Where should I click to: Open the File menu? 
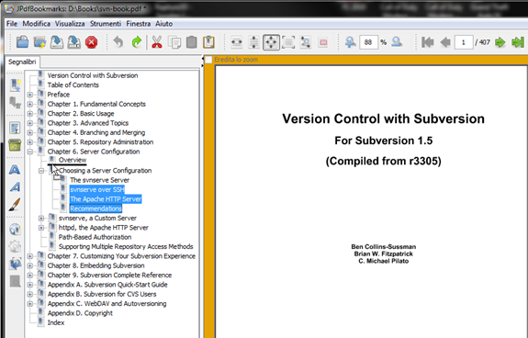12,24
